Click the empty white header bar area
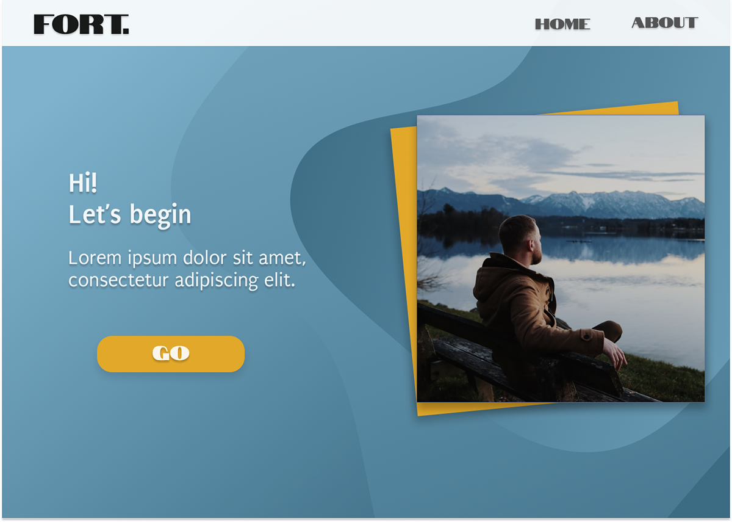 click(329, 24)
